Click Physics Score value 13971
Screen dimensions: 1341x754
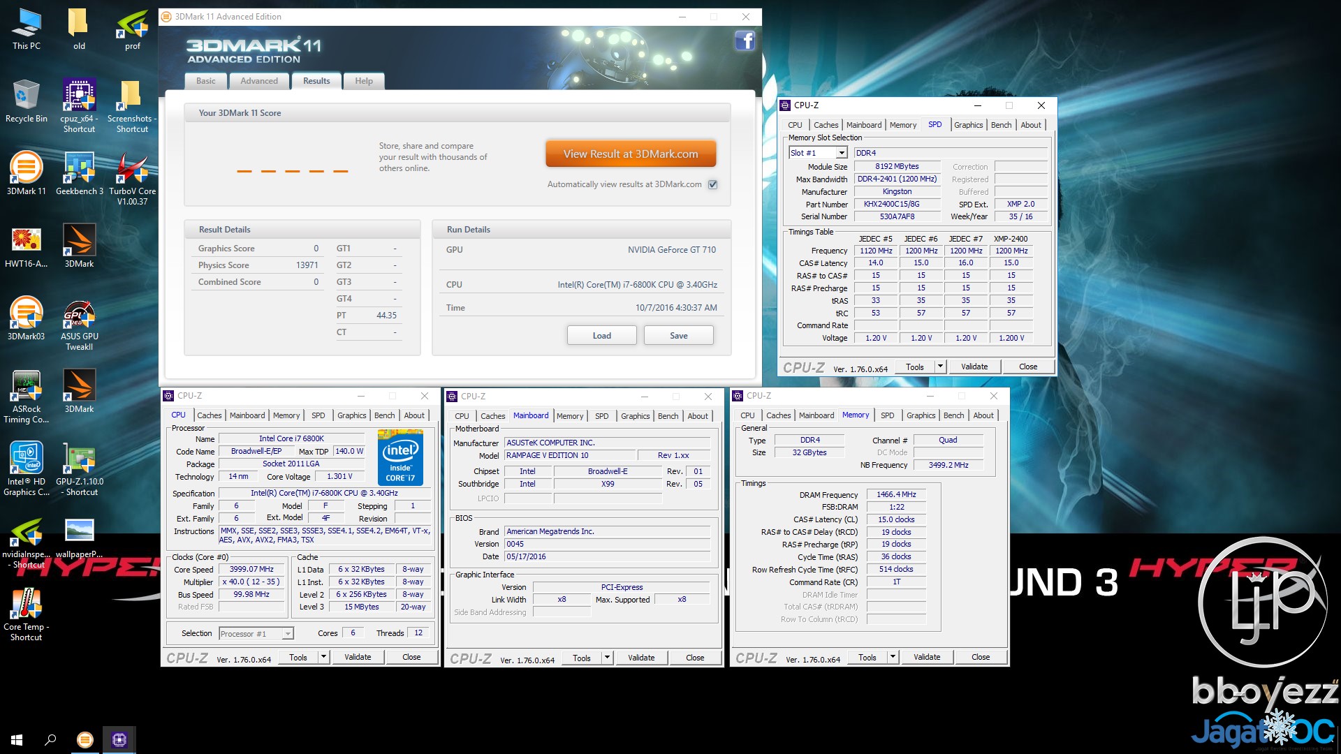click(x=307, y=265)
